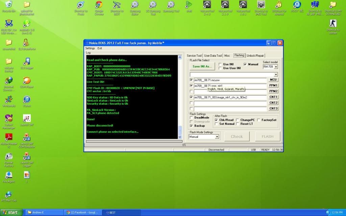
Task: Toggle the DeadMode flash setting
Action: tap(192, 118)
